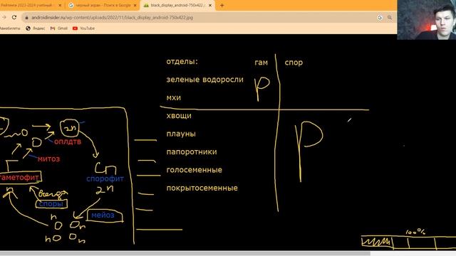Open the YouTube bookmark
The width and height of the screenshot is (456, 256).
click(x=84, y=28)
